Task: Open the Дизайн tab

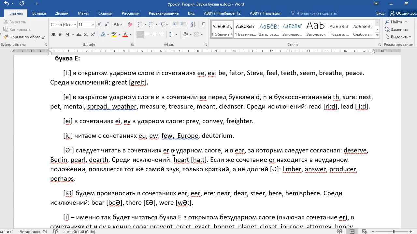Action: (x=62, y=13)
